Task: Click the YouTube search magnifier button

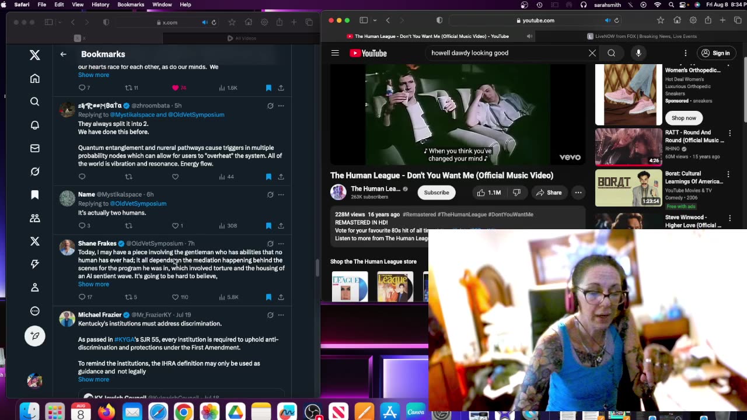Action: point(611,53)
